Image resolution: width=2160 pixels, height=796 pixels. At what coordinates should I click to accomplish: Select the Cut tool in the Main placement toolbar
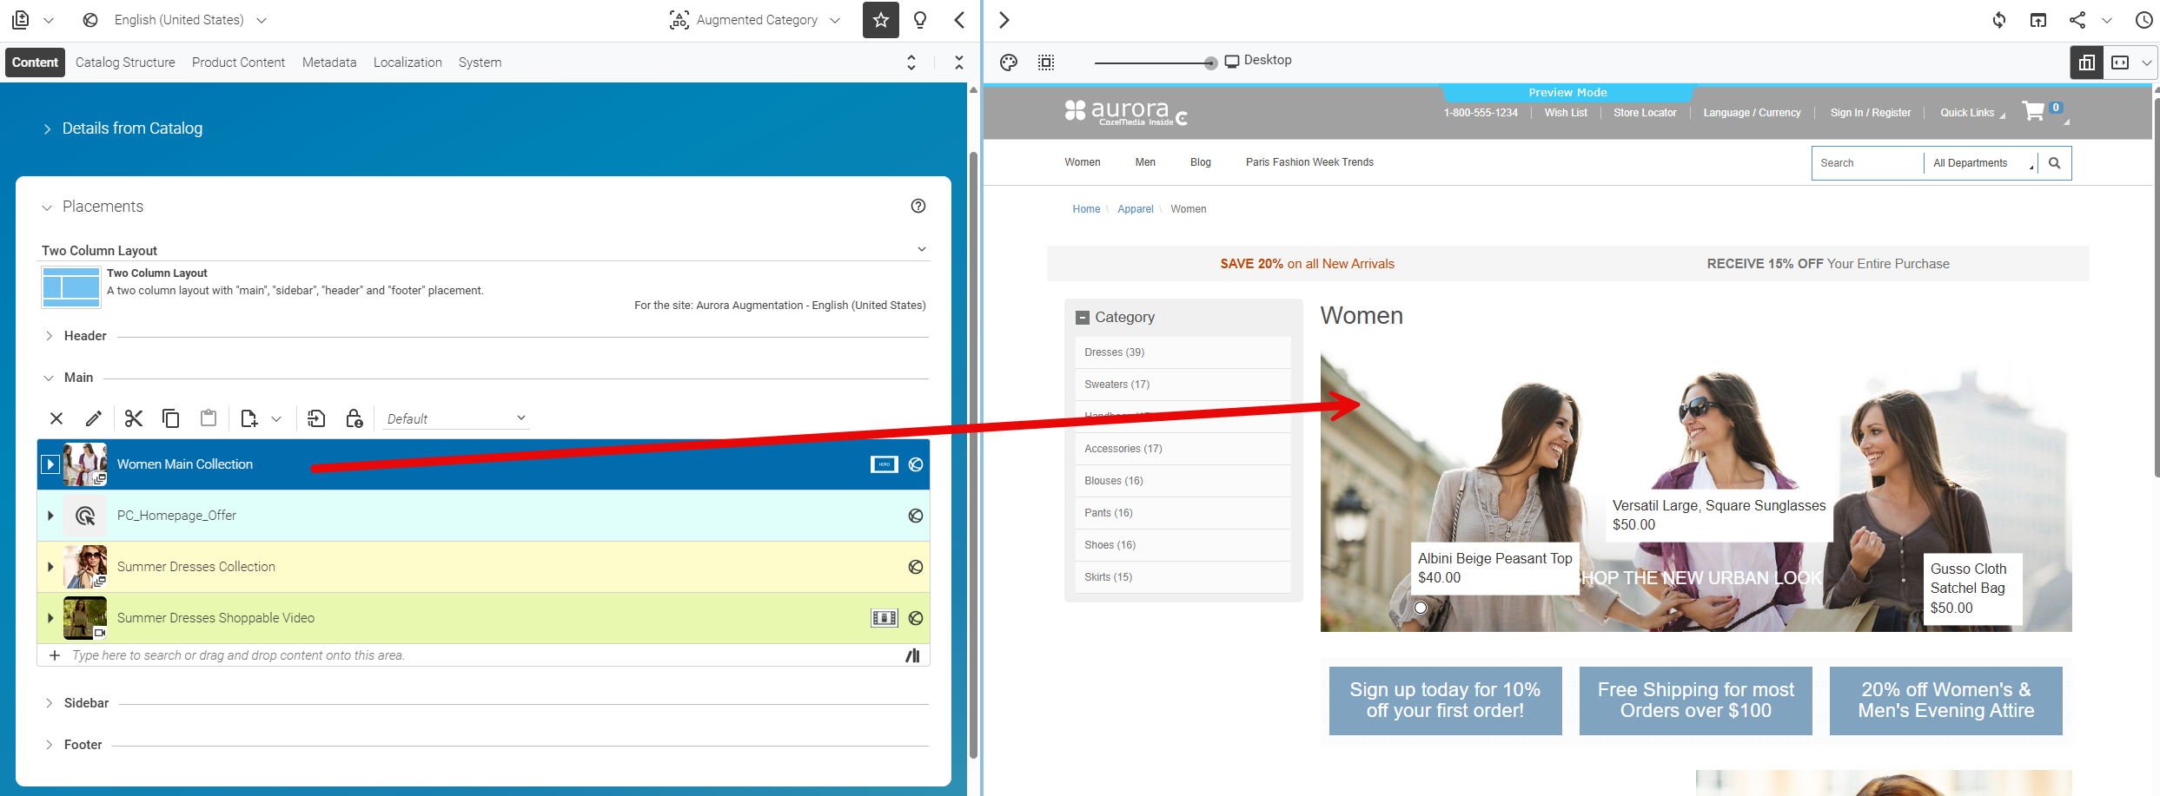click(133, 418)
